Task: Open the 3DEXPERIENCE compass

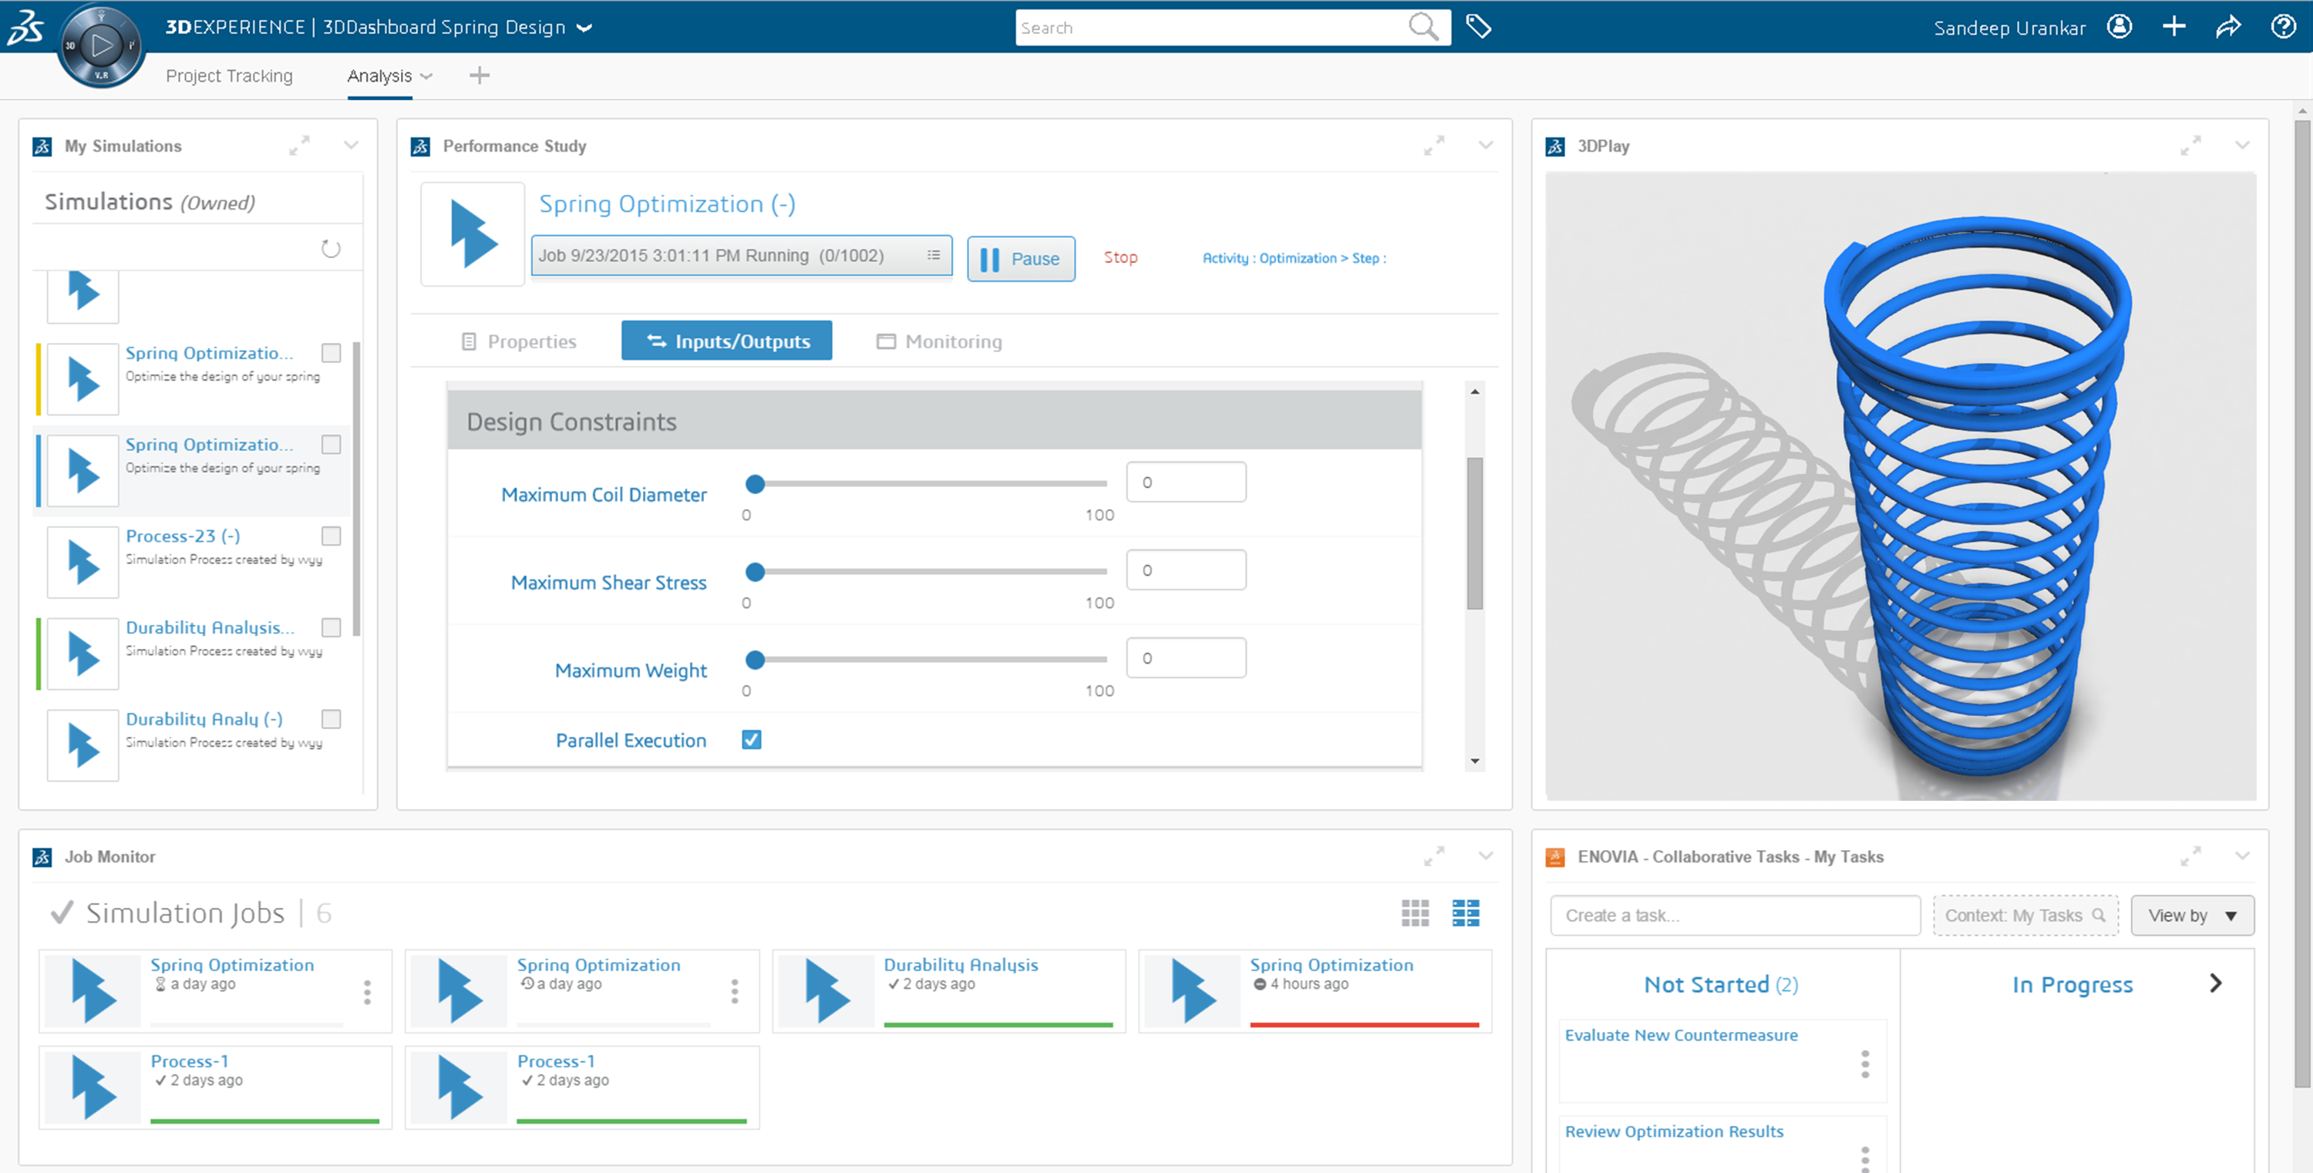Action: tap(100, 45)
